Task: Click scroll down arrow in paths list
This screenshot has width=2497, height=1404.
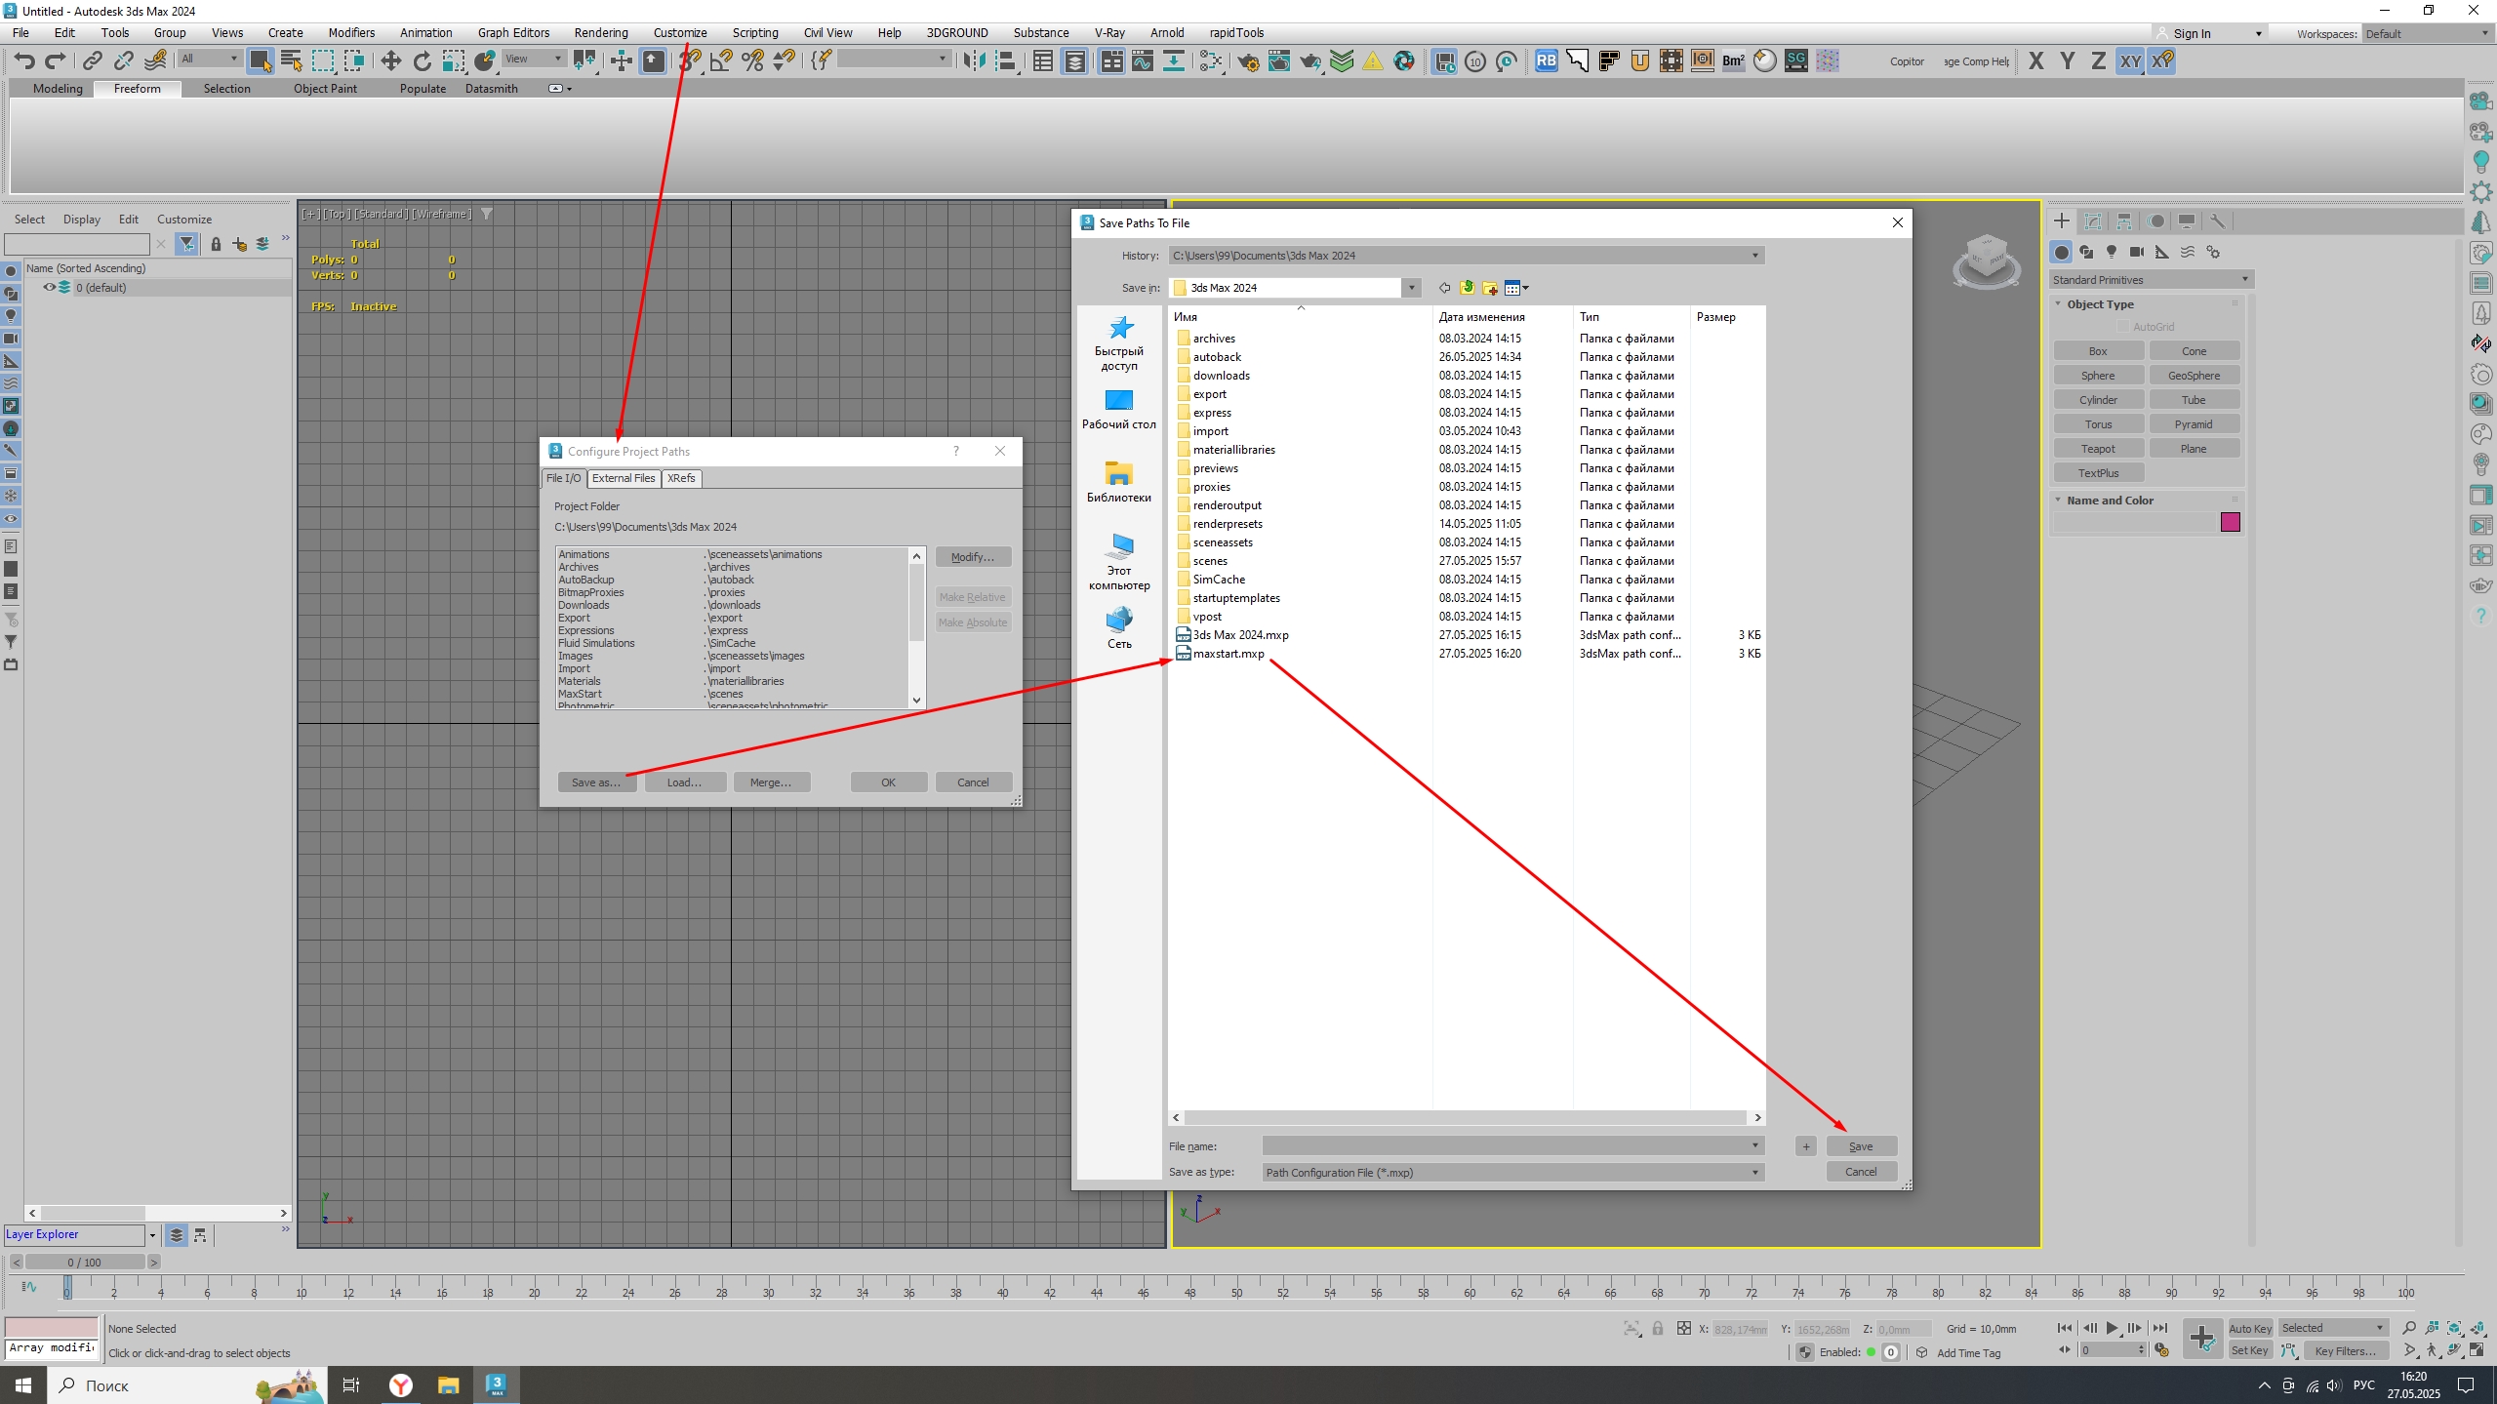Action: [x=916, y=700]
